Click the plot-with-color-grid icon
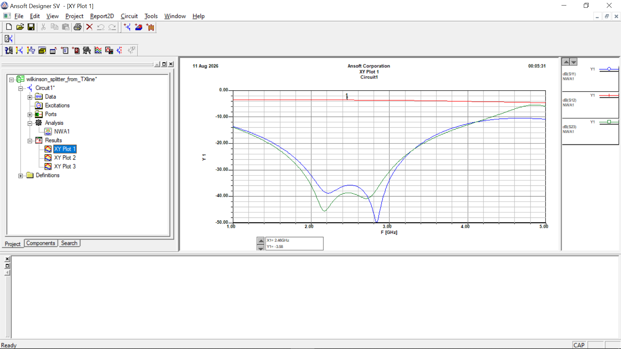 click(109, 50)
